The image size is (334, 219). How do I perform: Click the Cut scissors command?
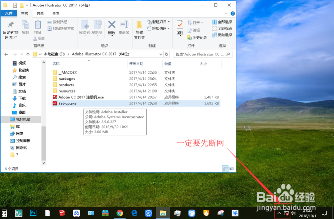coord(39,38)
